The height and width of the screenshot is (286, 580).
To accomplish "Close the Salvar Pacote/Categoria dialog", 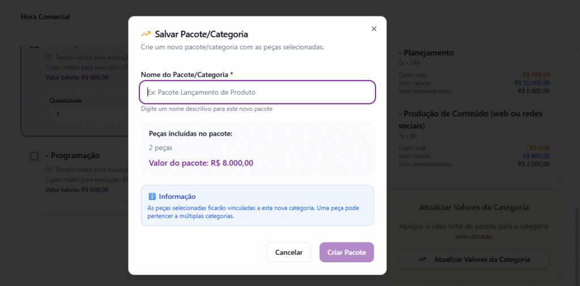I will (x=373, y=29).
